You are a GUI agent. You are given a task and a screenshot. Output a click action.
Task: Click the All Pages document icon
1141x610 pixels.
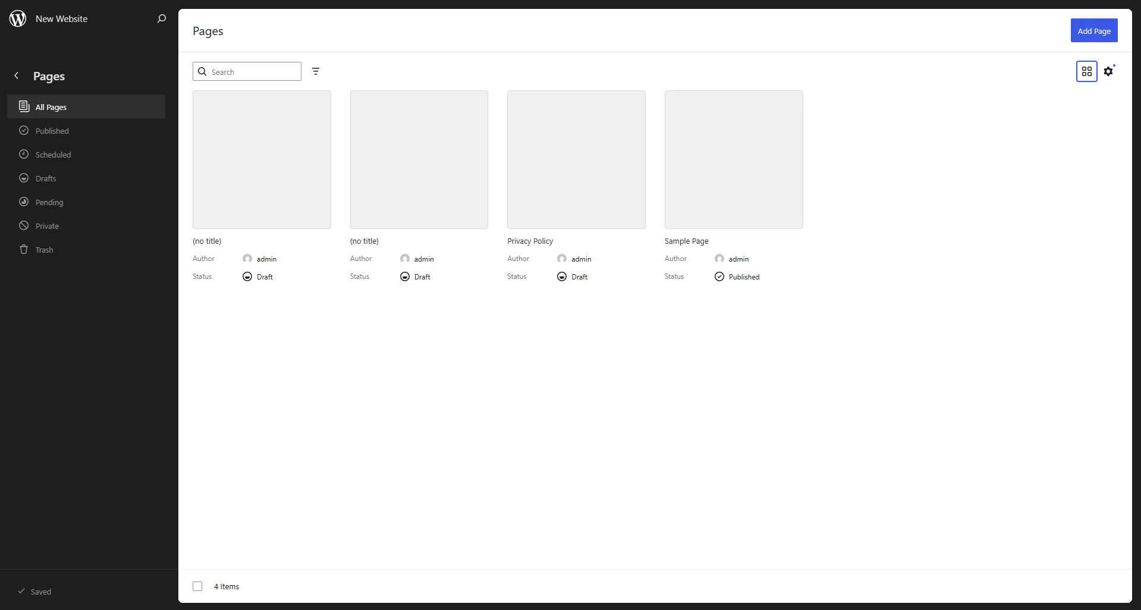(x=24, y=106)
